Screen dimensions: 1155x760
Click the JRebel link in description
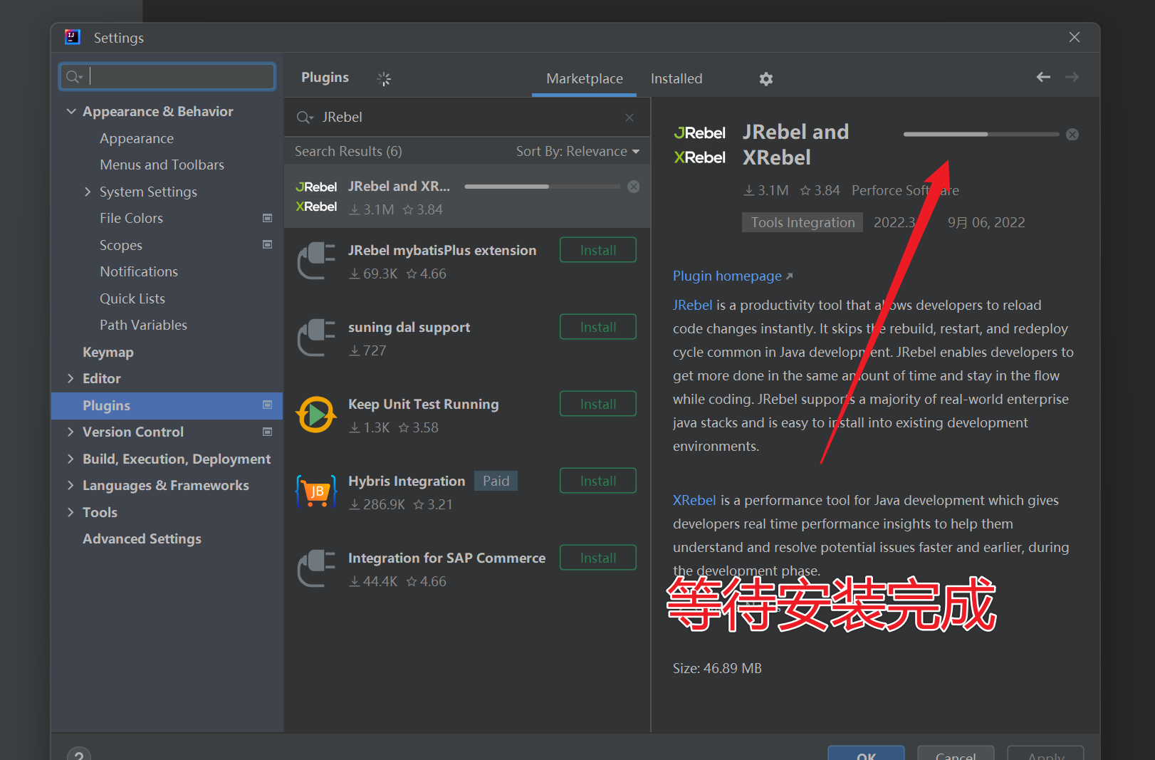point(693,305)
